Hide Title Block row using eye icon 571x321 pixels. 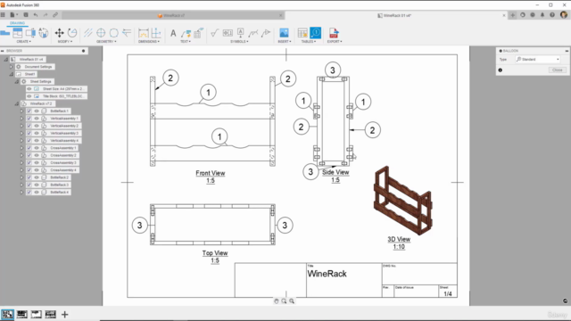(29, 96)
